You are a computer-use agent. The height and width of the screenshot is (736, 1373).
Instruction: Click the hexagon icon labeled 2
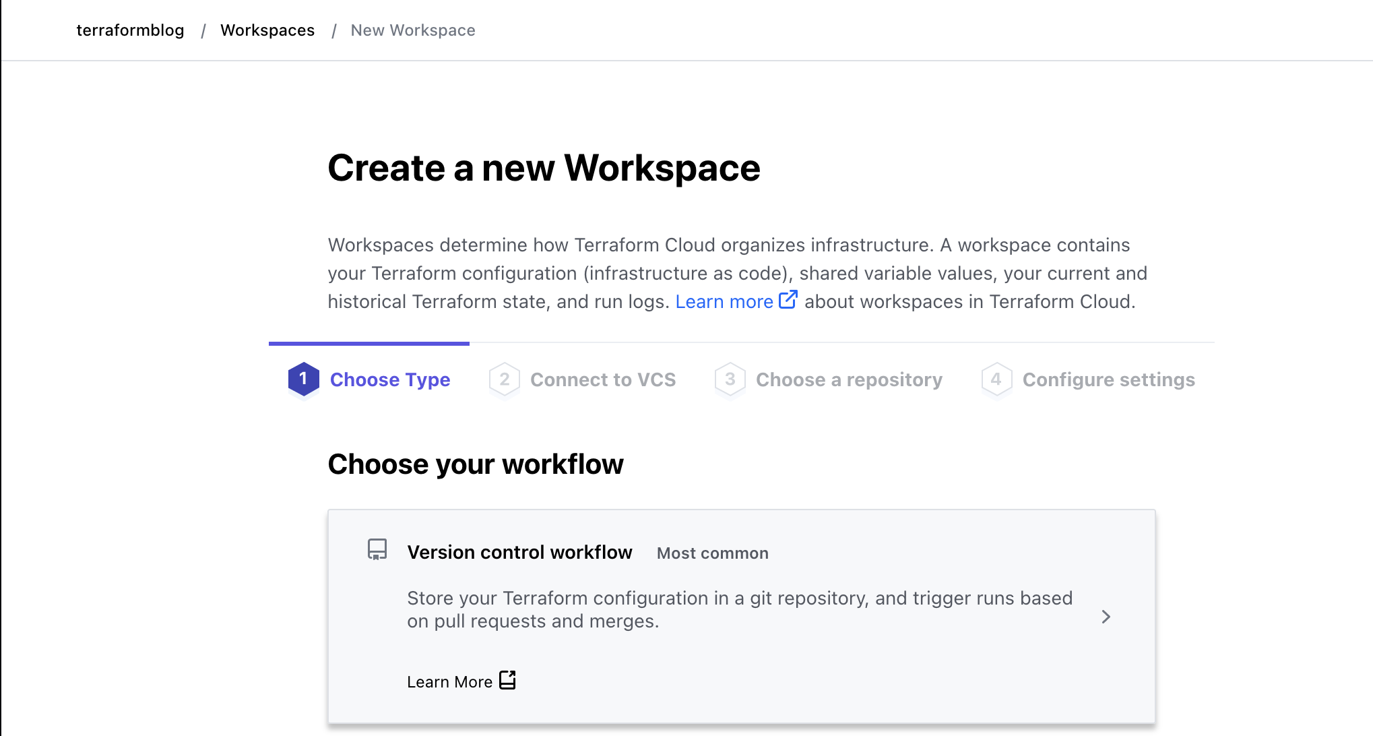[x=504, y=379]
